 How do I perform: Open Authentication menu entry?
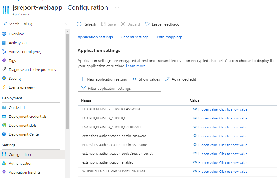point(21,163)
